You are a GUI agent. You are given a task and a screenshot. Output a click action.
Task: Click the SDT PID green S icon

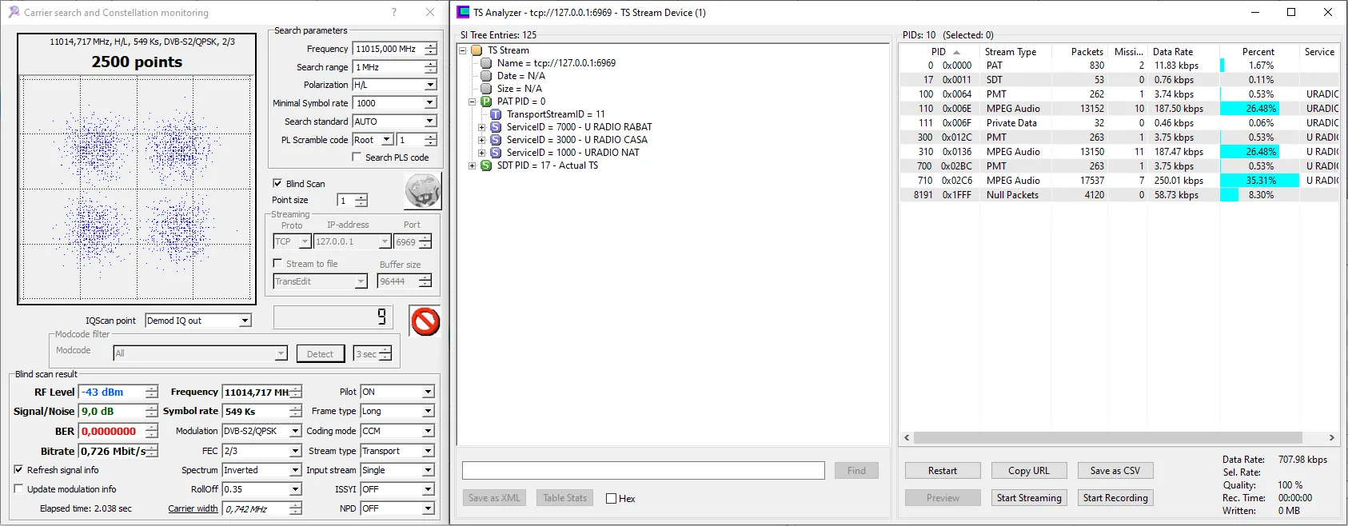click(x=486, y=165)
